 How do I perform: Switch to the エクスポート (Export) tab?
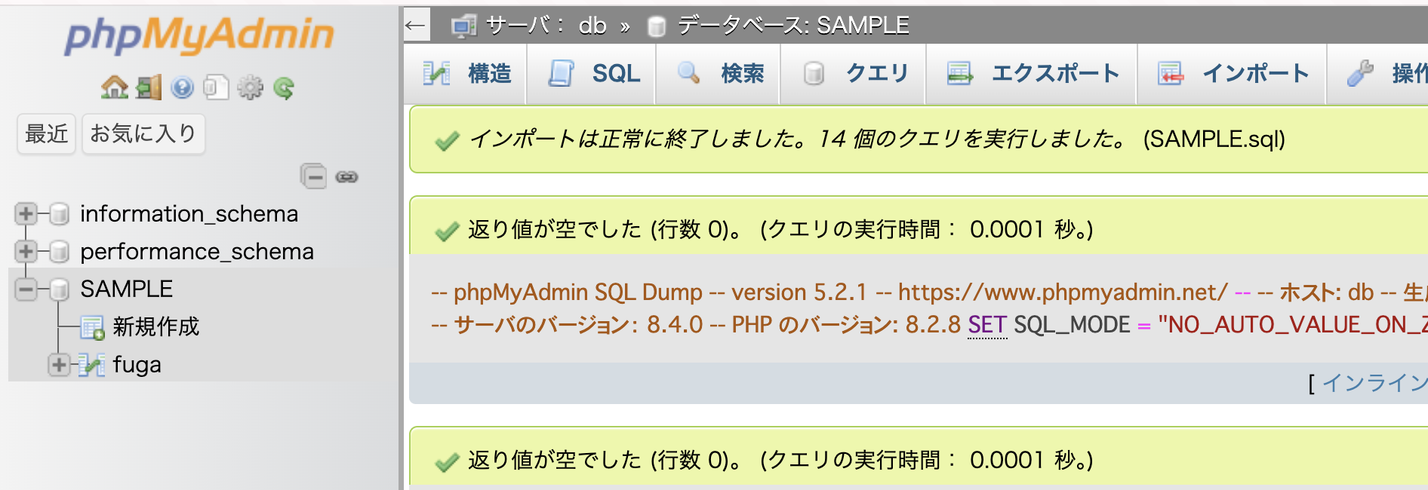[x=1032, y=74]
